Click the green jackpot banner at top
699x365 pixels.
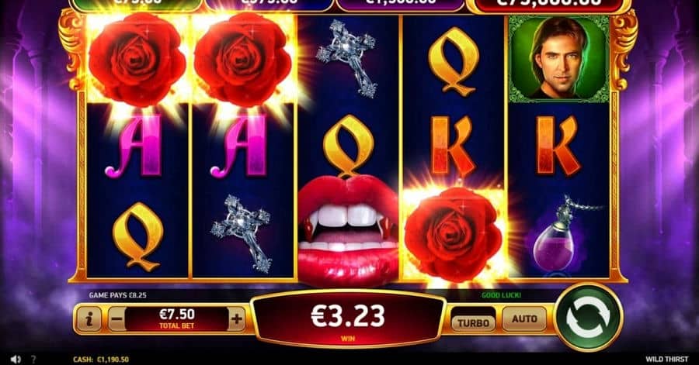pyautogui.click(x=137, y=4)
